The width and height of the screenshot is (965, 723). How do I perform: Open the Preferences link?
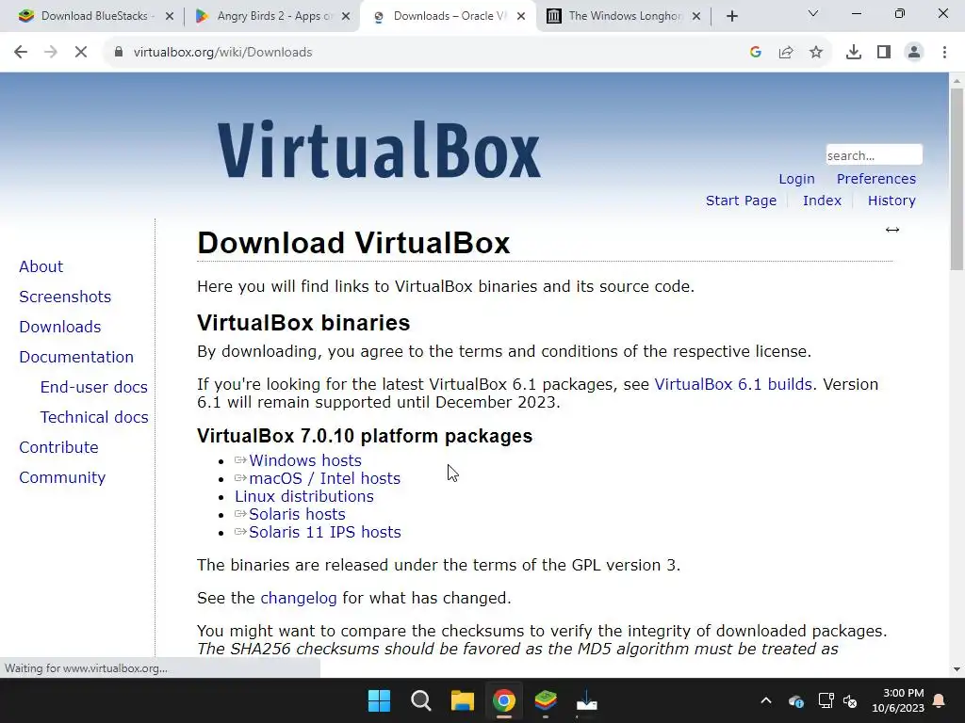tap(875, 179)
